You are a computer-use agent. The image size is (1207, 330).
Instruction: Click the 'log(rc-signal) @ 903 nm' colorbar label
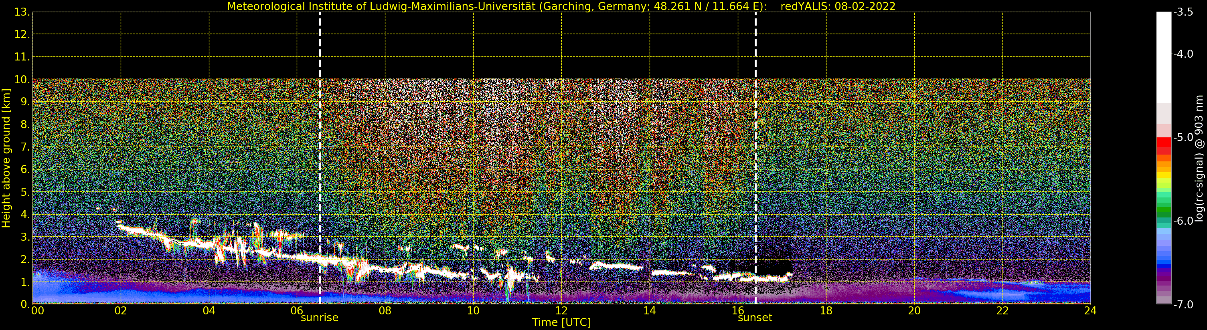coord(1199,158)
